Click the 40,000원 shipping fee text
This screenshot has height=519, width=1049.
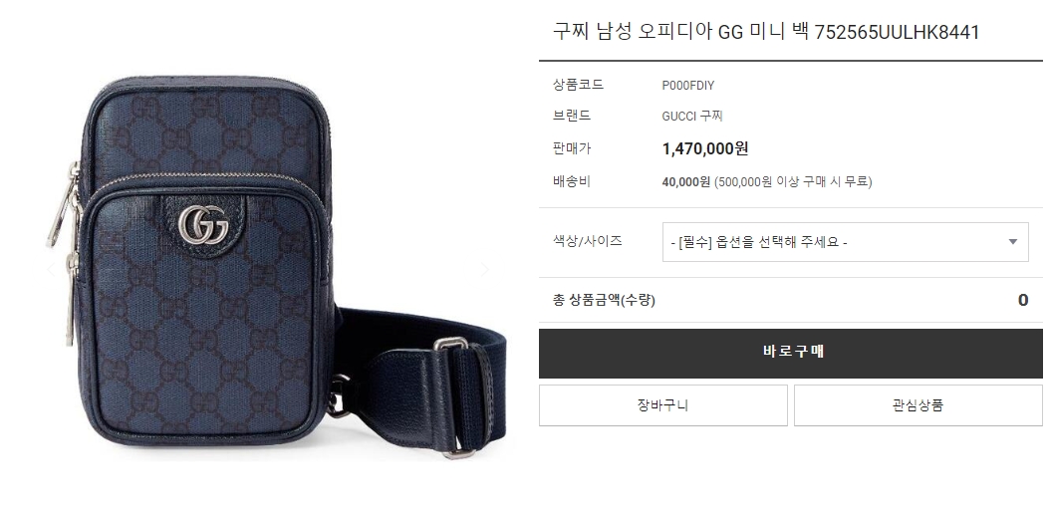pos(685,181)
